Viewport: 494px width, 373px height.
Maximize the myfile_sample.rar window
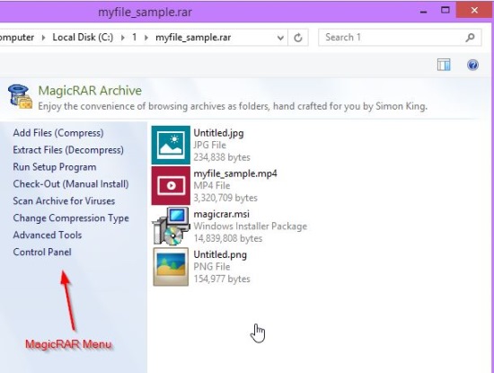pyautogui.click(x=445, y=11)
